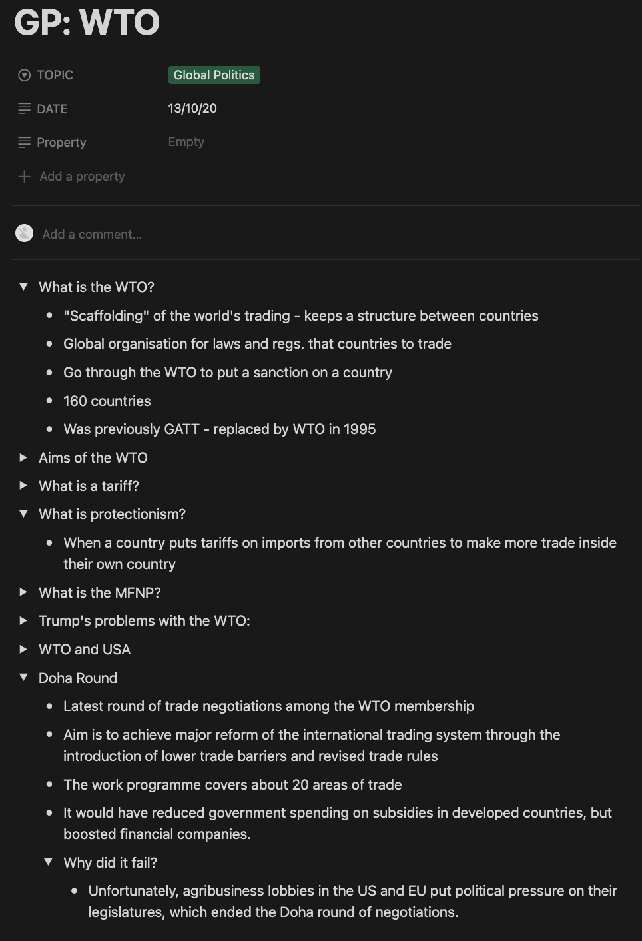Click the date value 13/10/20
Viewport: 642px width, 941px height.
point(192,109)
